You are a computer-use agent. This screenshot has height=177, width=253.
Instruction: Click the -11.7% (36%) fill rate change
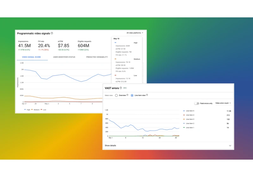[x=43, y=50]
